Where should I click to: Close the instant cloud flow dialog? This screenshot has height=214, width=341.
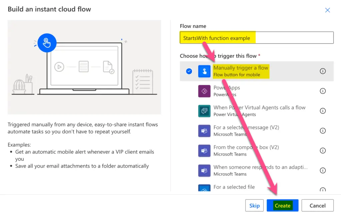(327, 10)
